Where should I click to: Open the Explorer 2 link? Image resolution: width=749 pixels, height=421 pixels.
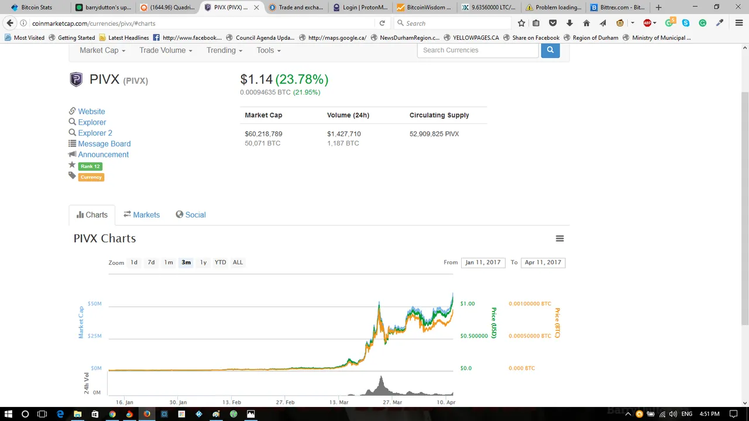[x=95, y=133]
